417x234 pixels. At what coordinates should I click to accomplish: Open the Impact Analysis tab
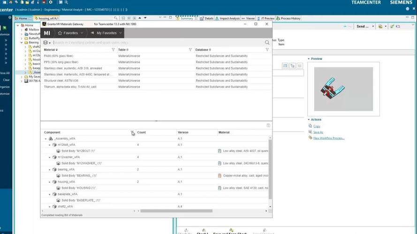click(x=227, y=18)
